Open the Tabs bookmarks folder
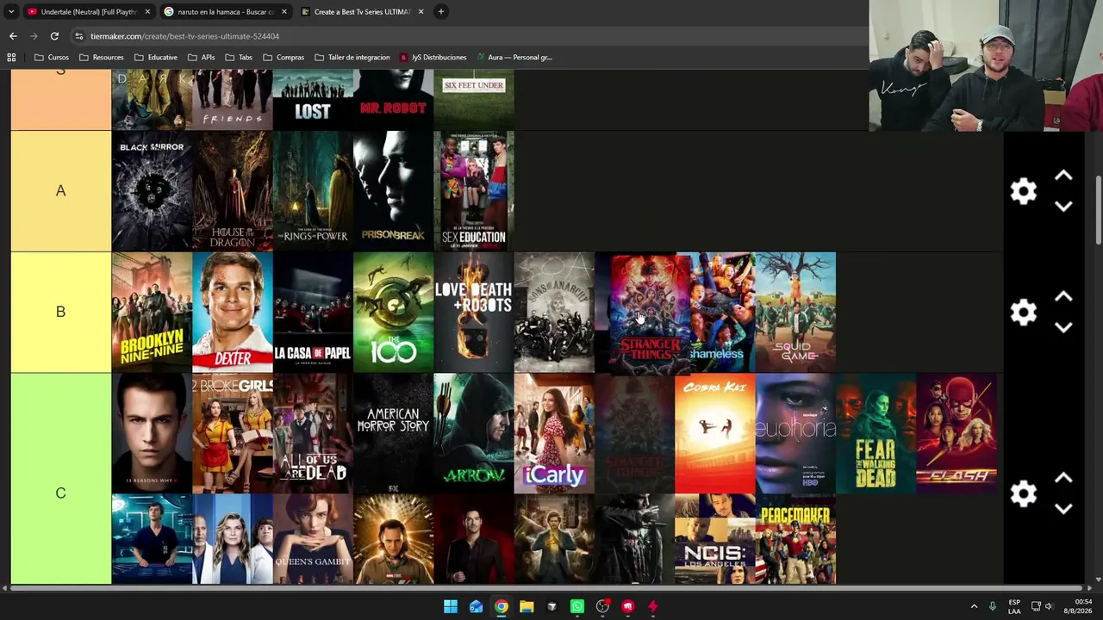The height and width of the screenshot is (620, 1103). (239, 57)
